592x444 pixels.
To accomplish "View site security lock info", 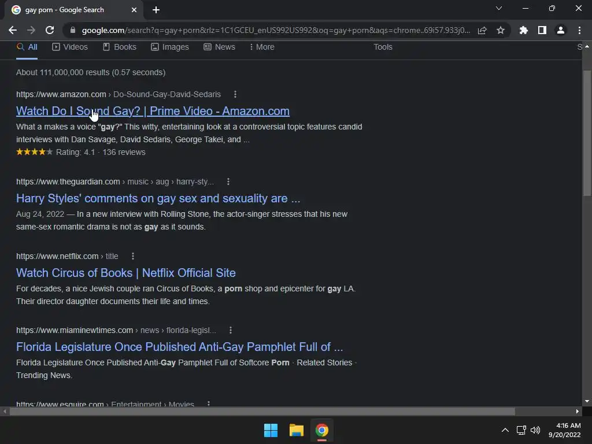I will 72,30.
